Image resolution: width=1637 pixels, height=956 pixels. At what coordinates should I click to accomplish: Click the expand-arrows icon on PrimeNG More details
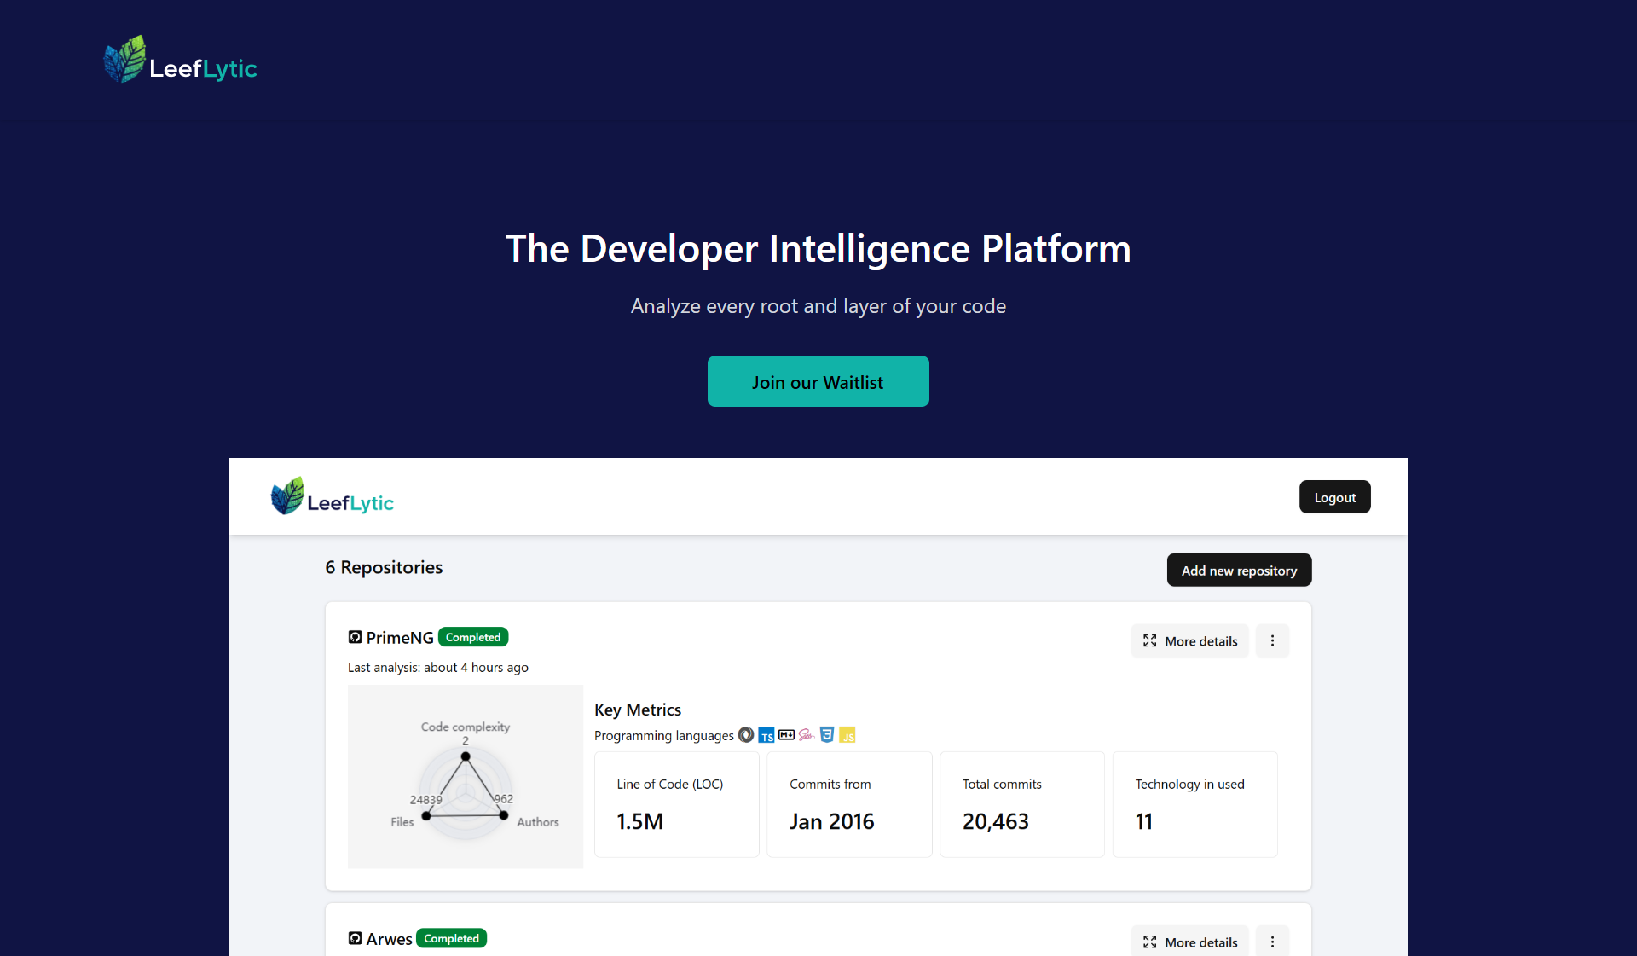[x=1151, y=640]
